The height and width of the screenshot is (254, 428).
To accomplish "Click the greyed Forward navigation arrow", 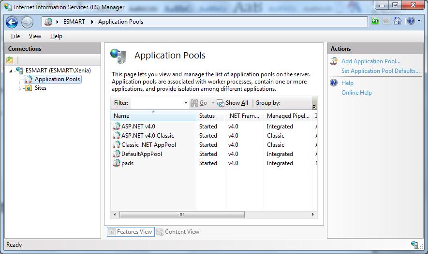I will coord(27,22).
